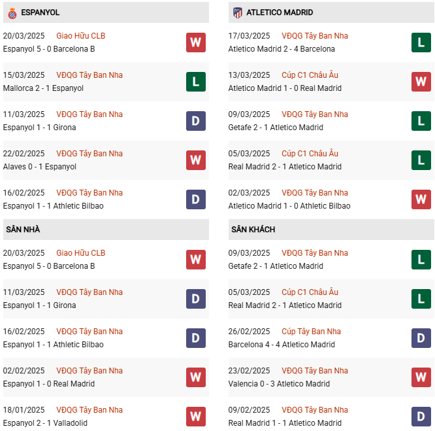Click L badge for Atletico Madrid 2-4 Barcelona
Viewport: 435px width, 431px height.
pyautogui.click(x=421, y=43)
